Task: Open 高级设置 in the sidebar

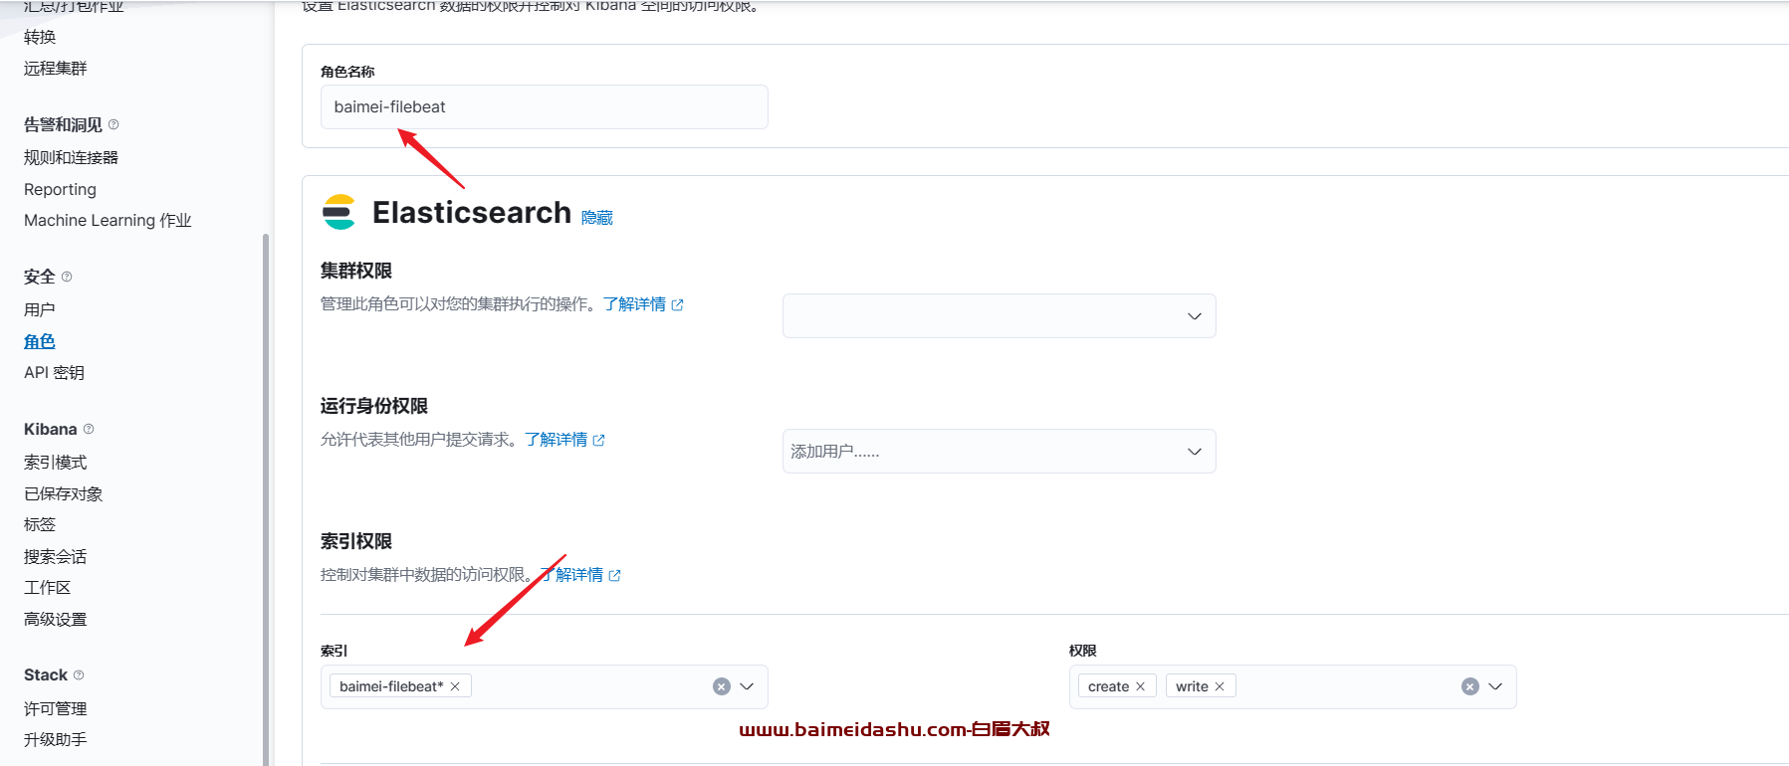Action: tap(56, 619)
